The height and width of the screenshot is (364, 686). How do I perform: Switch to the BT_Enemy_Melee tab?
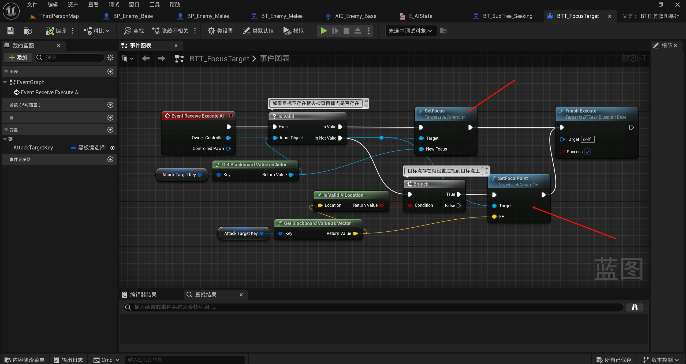281,16
